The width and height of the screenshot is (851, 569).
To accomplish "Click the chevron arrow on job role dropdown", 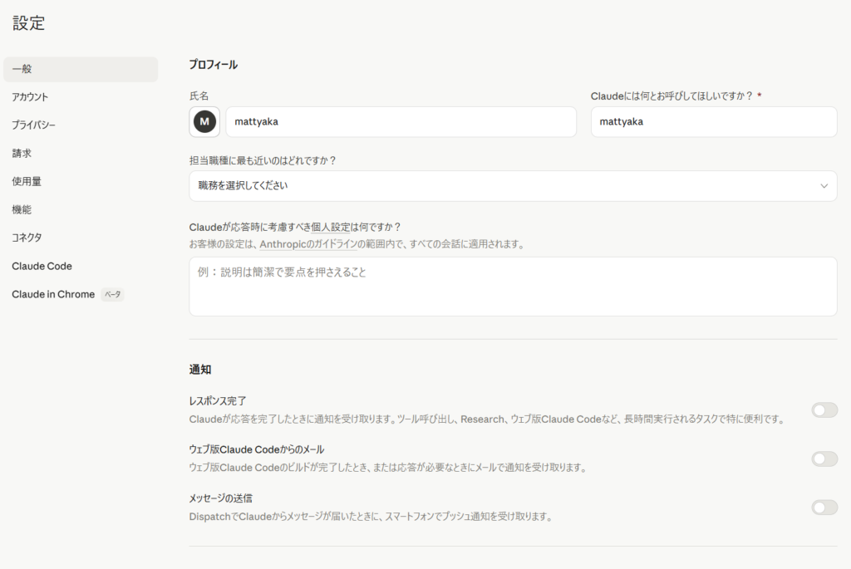I will point(824,186).
